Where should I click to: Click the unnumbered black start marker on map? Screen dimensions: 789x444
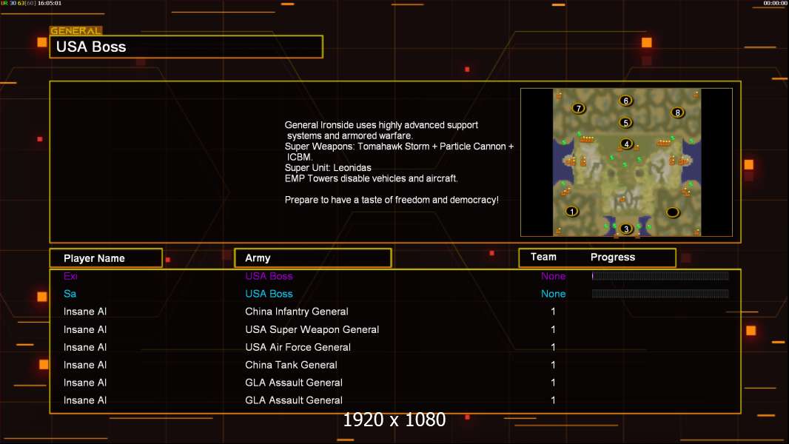pos(673,212)
